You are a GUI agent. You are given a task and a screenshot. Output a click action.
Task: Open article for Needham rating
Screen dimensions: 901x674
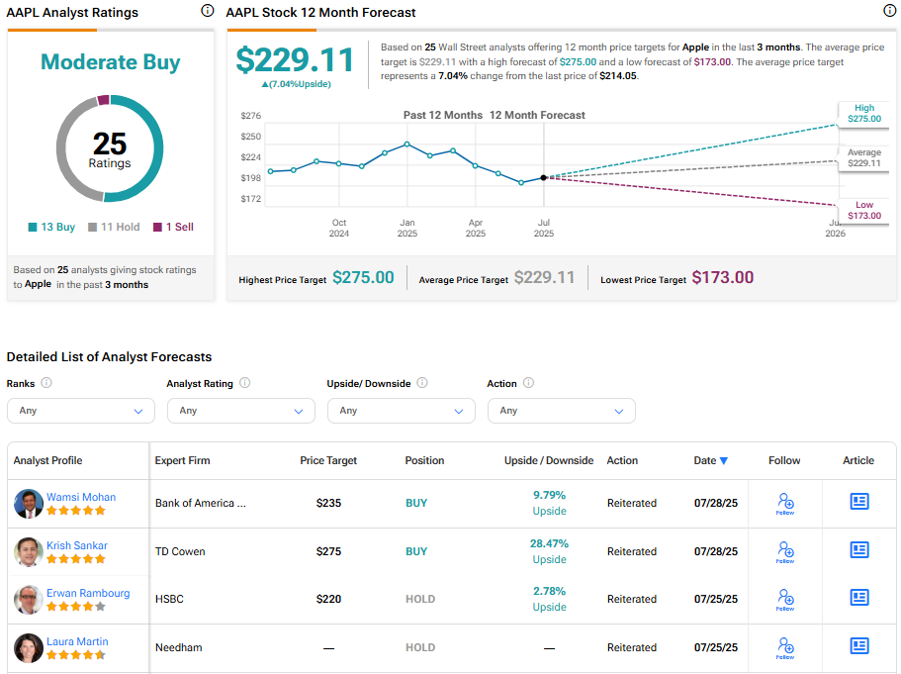point(858,646)
